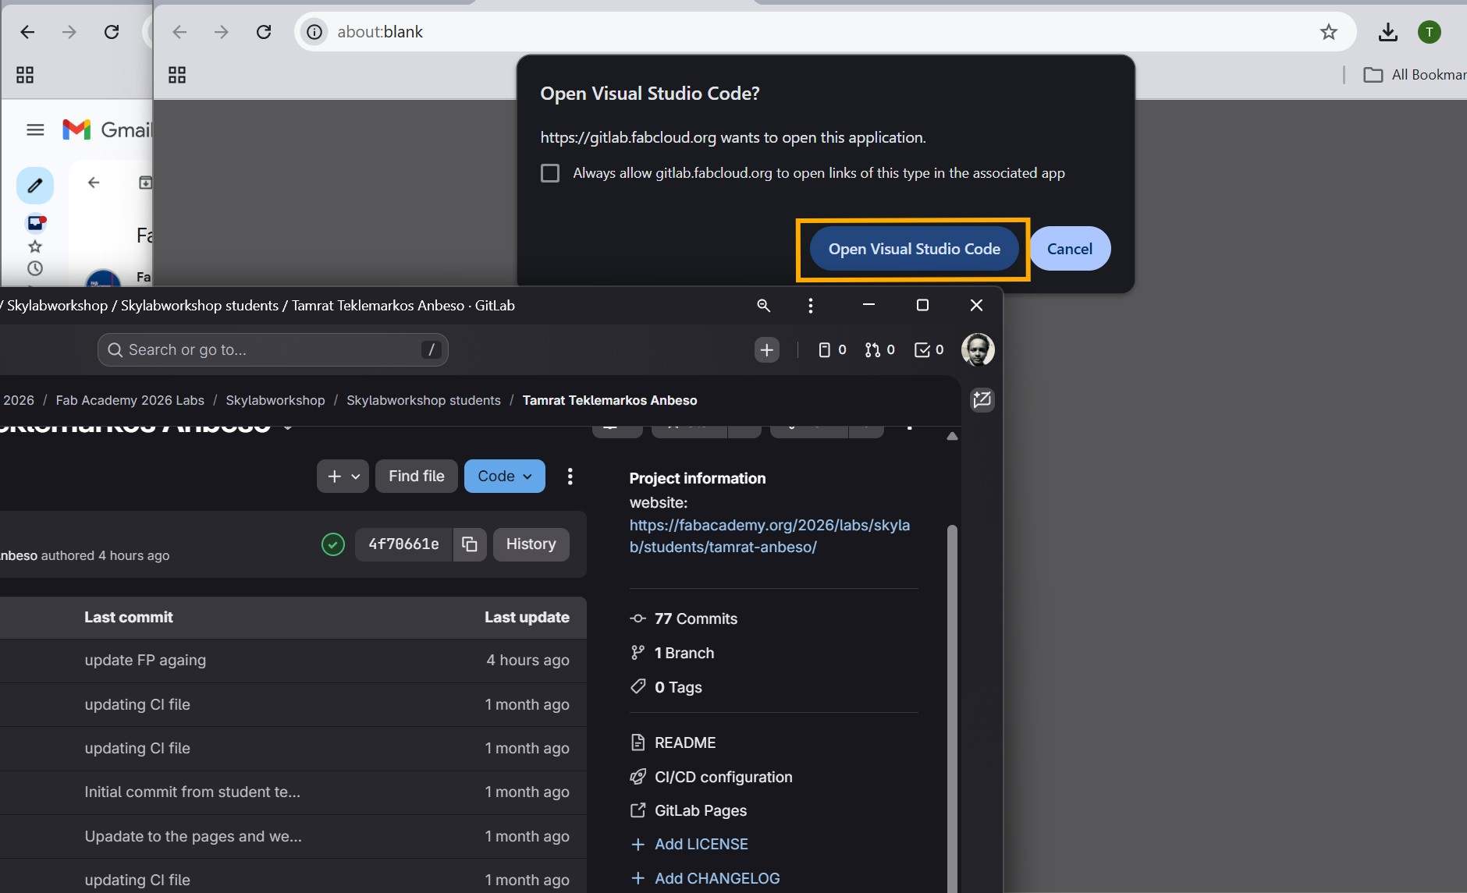
Task: Cancel the Open Visual Studio Code dialog
Action: (x=1070, y=249)
